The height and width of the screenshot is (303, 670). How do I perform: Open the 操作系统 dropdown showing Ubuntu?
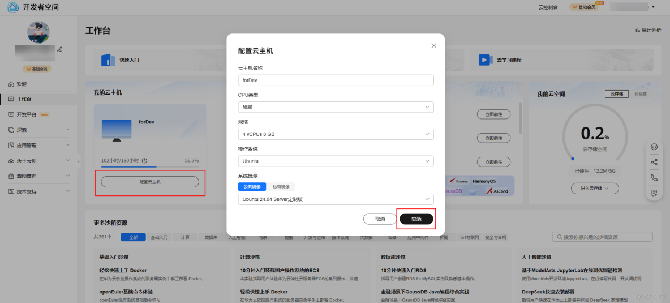[x=336, y=161]
